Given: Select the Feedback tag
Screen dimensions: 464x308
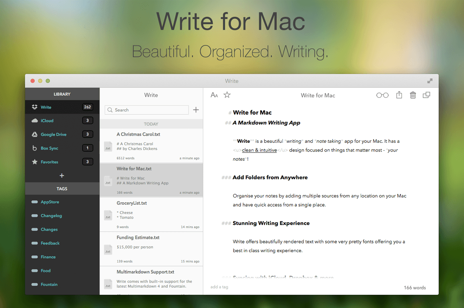Looking at the screenshot, I should pyautogui.click(x=62, y=243).
